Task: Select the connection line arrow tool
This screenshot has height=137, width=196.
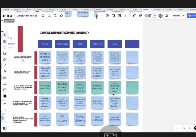Action: (5, 66)
